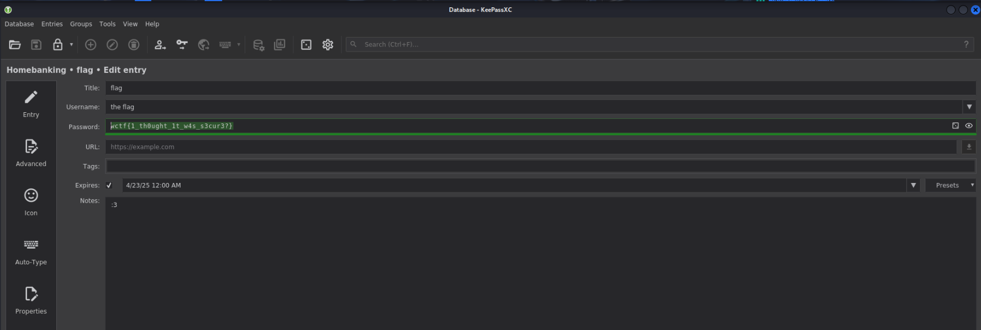Open the expiry date calendar dropdown
This screenshot has width=981, height=330.
point(913,185)
